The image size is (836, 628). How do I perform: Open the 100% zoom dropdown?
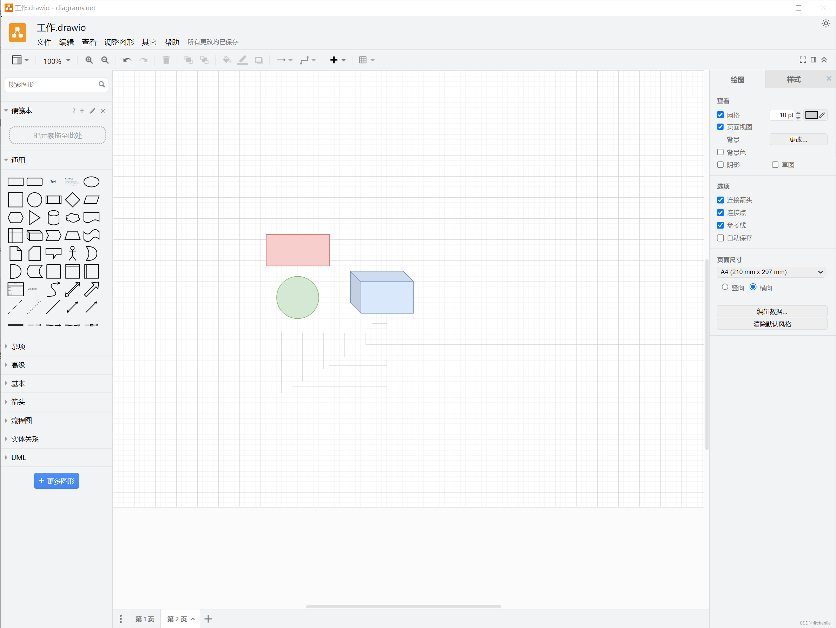57,60
